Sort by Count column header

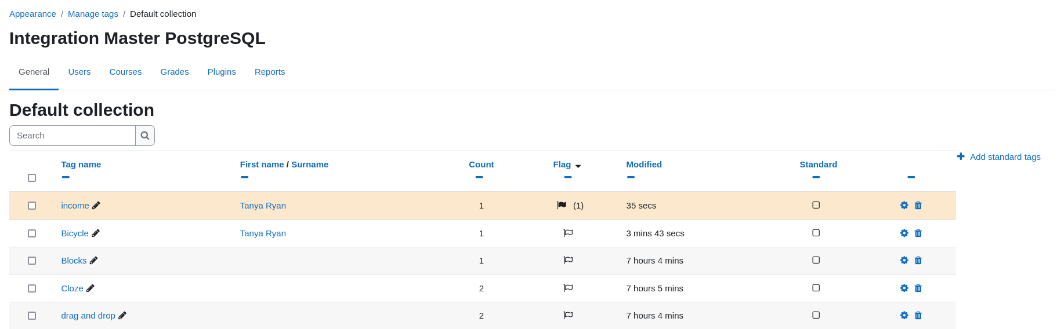click(x=482, y=164)
